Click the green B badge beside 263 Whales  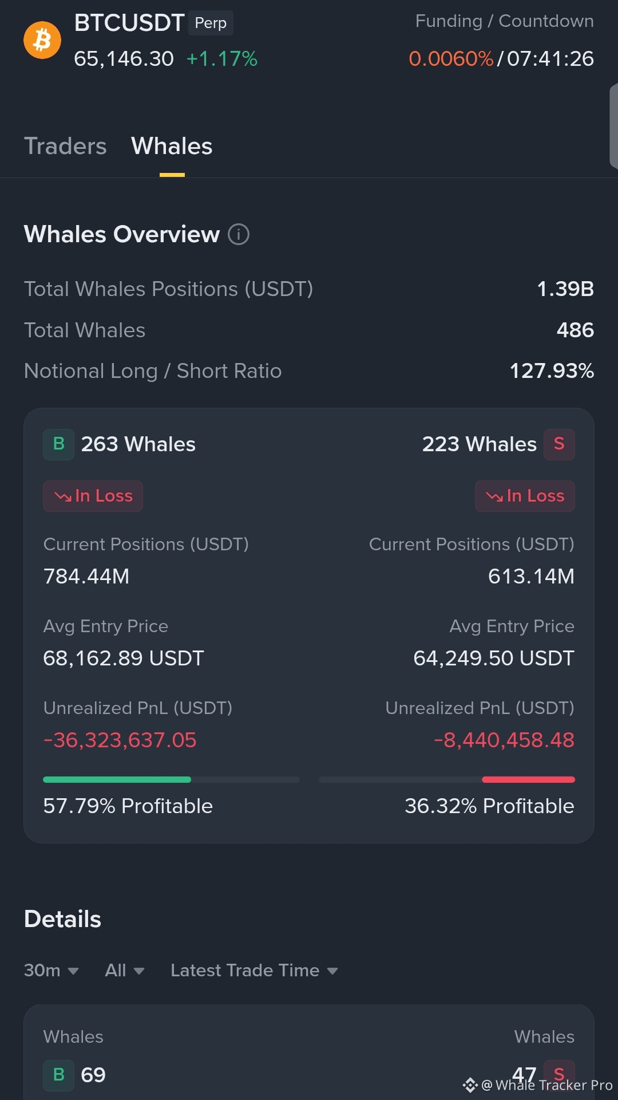58,444
